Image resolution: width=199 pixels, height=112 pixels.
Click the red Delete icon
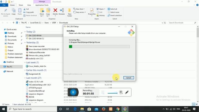[x=55, y=10]
